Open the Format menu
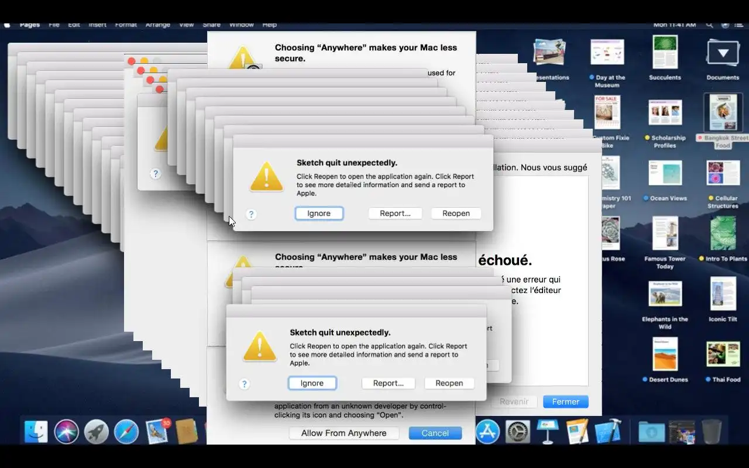749x468 pixels. tap(126, 25)
